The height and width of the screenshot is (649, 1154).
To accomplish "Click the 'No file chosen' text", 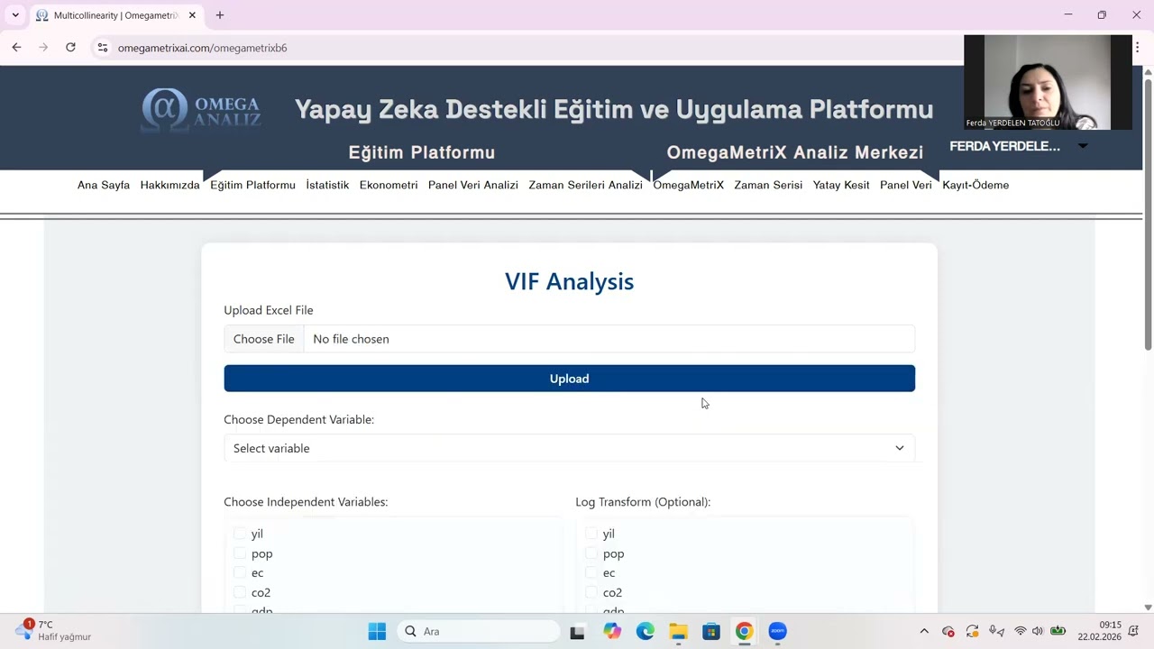I will [351, 339].
